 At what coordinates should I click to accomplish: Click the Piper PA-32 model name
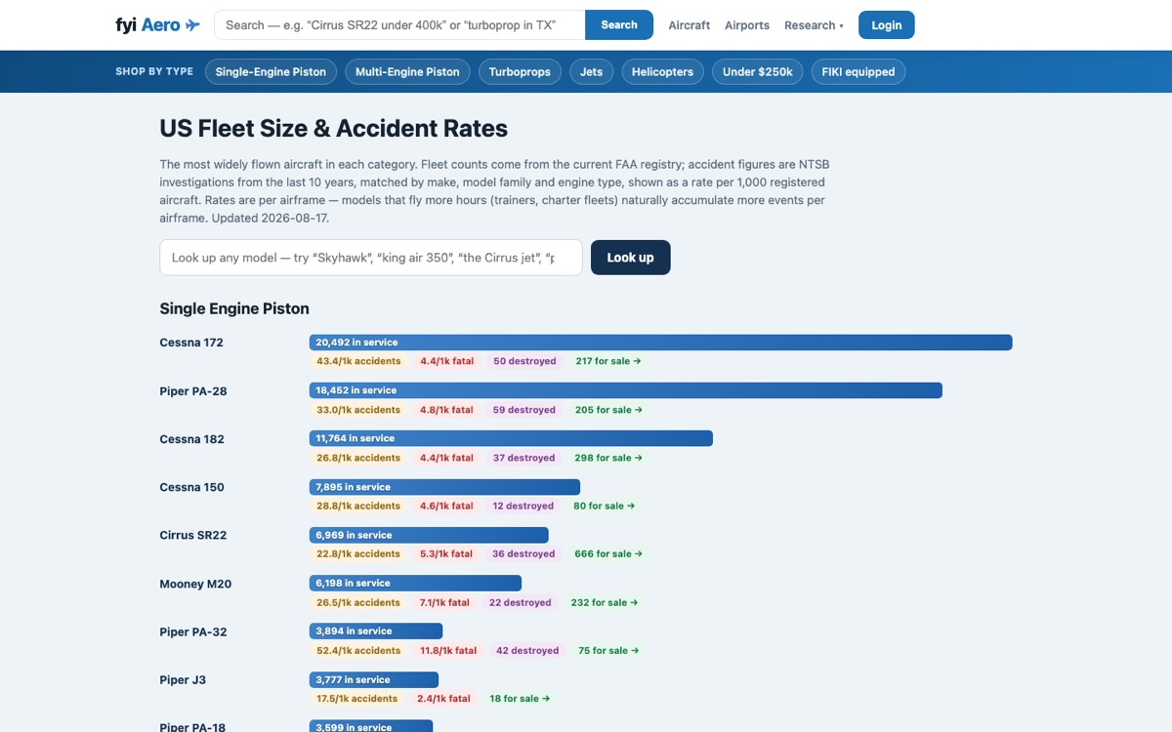point(193,631)
